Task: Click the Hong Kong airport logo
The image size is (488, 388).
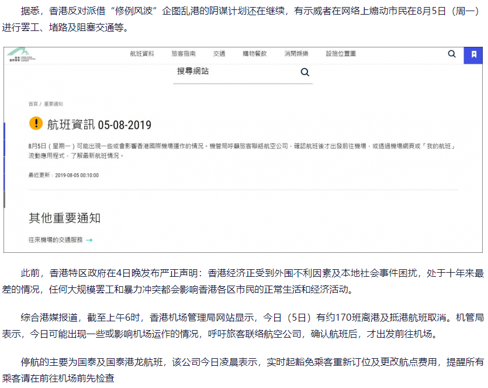Action: click(x=23, y=54)
